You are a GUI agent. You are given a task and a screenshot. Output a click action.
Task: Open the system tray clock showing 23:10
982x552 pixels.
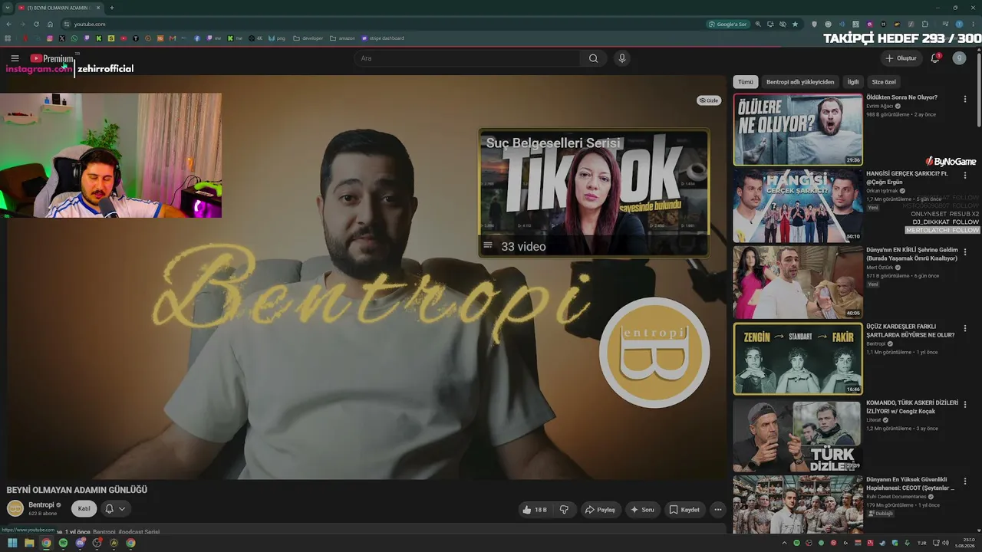pos(964,543)
